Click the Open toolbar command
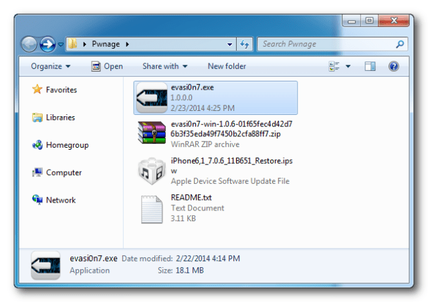428x302 pixels. click(113, 66)
